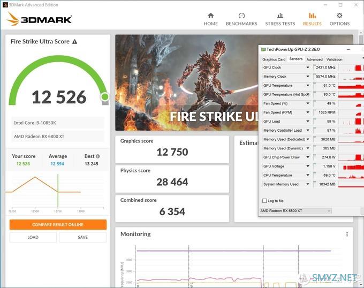Click the GPU Voltage sensor graph
The height and width of the screenshot is (288, 364).
coord(351,166)
